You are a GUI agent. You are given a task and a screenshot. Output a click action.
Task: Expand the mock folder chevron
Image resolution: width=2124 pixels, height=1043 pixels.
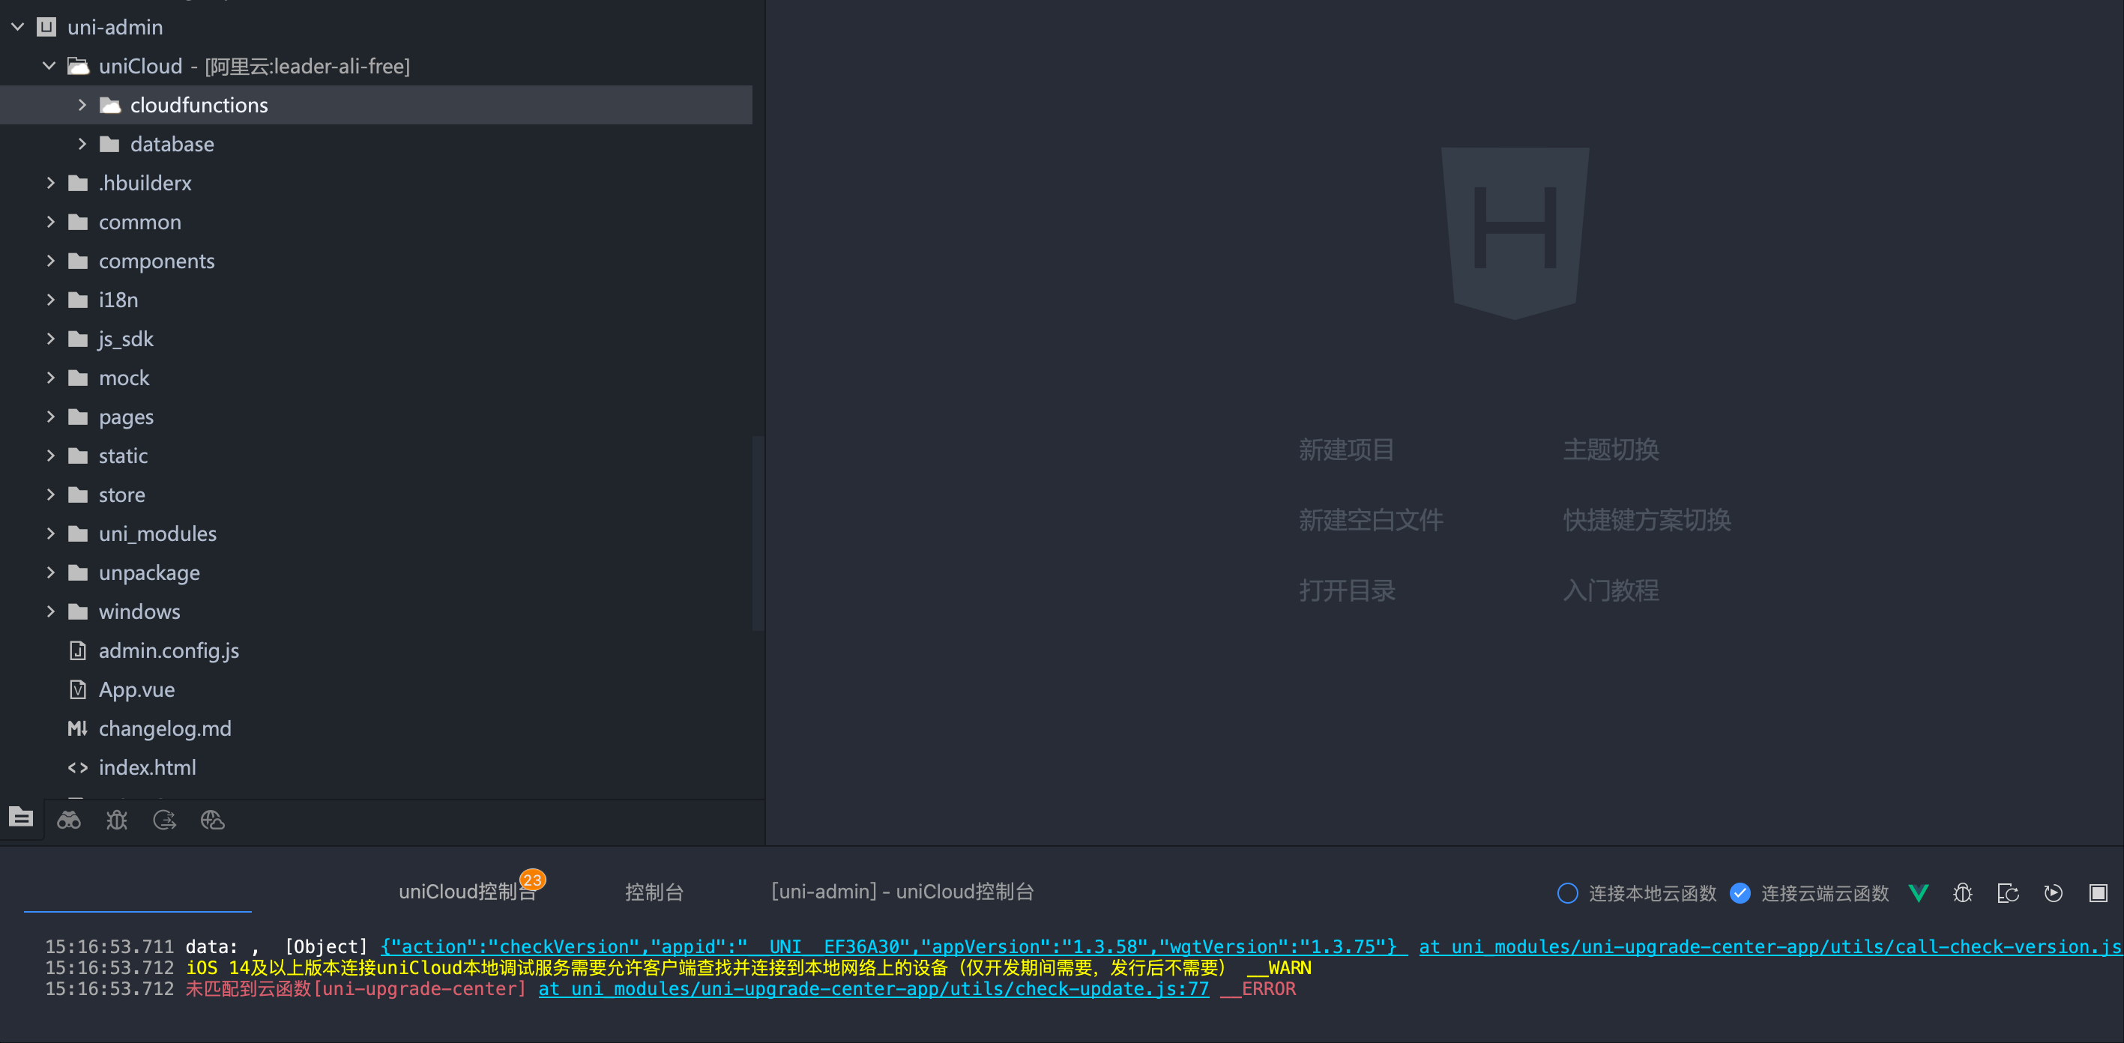(x=50, y=378)
